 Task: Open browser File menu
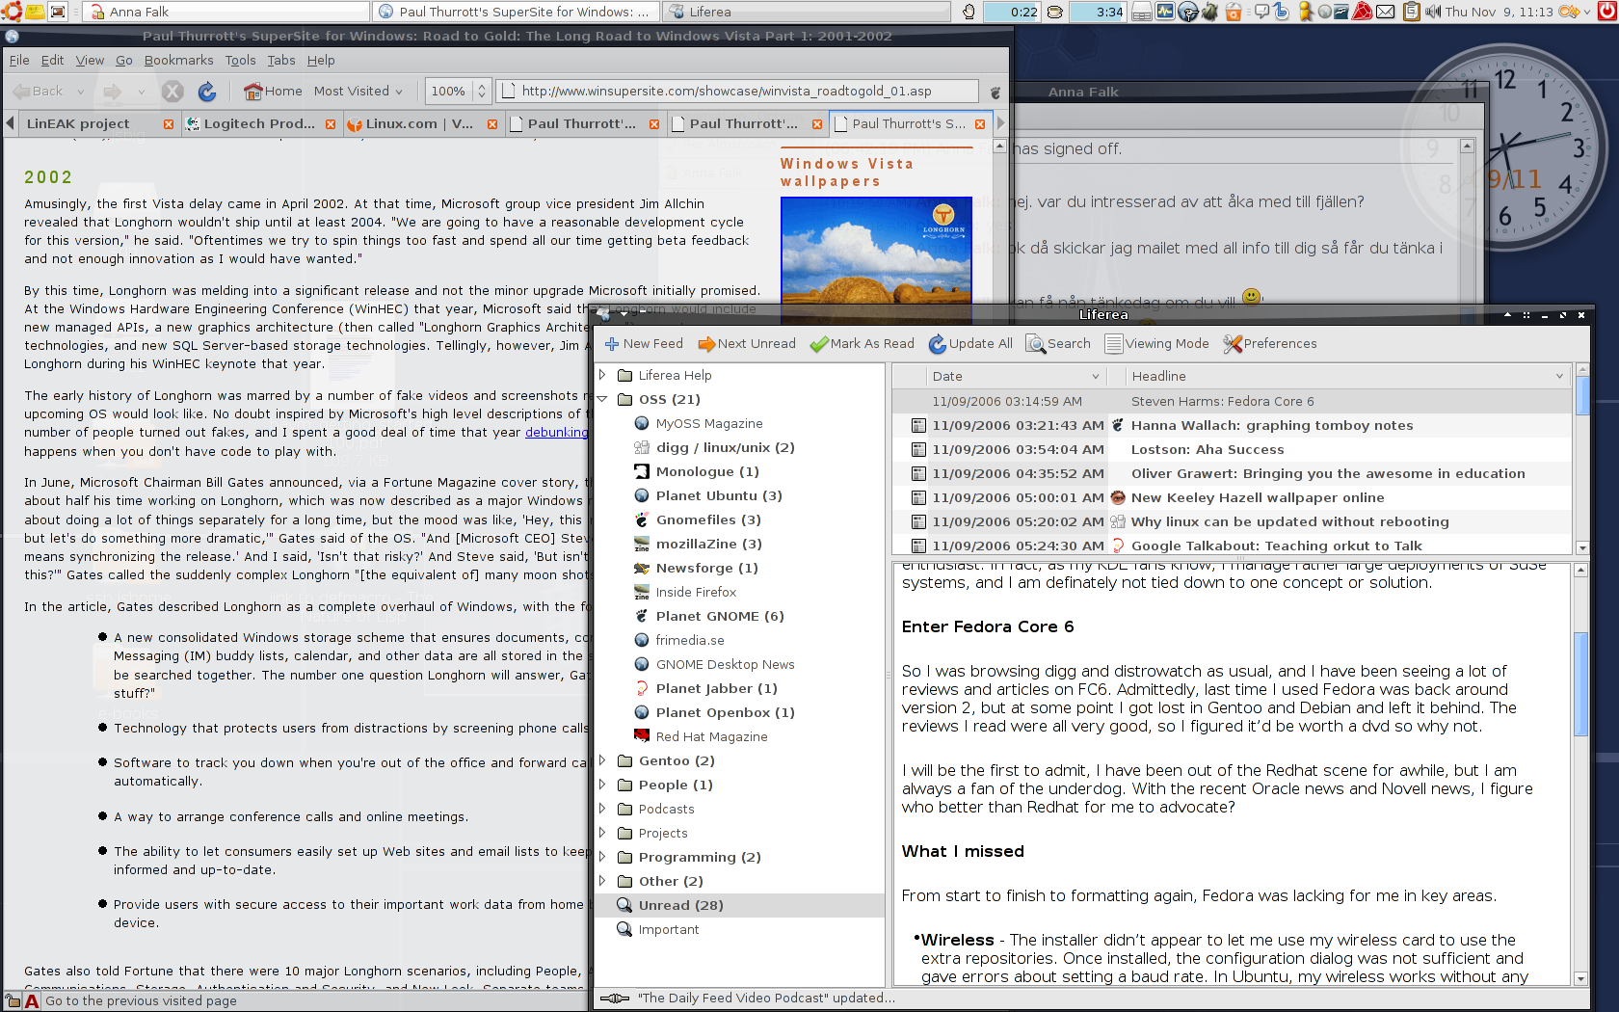tap(19, 60)
